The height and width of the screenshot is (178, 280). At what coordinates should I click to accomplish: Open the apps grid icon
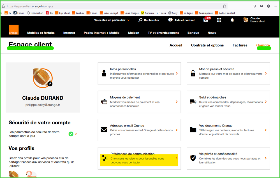pos(219,20)
